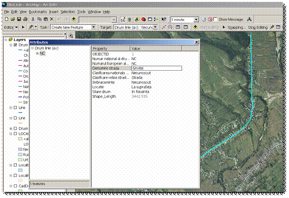Click the green Str road symbol swatch

point(20,102)
